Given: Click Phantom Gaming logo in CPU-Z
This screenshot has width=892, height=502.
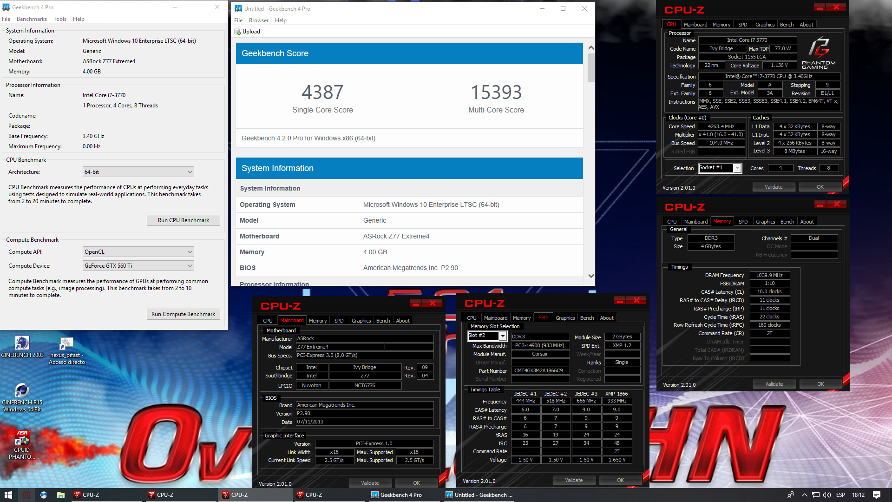Looking at the screenshot, I should point(819,54).
